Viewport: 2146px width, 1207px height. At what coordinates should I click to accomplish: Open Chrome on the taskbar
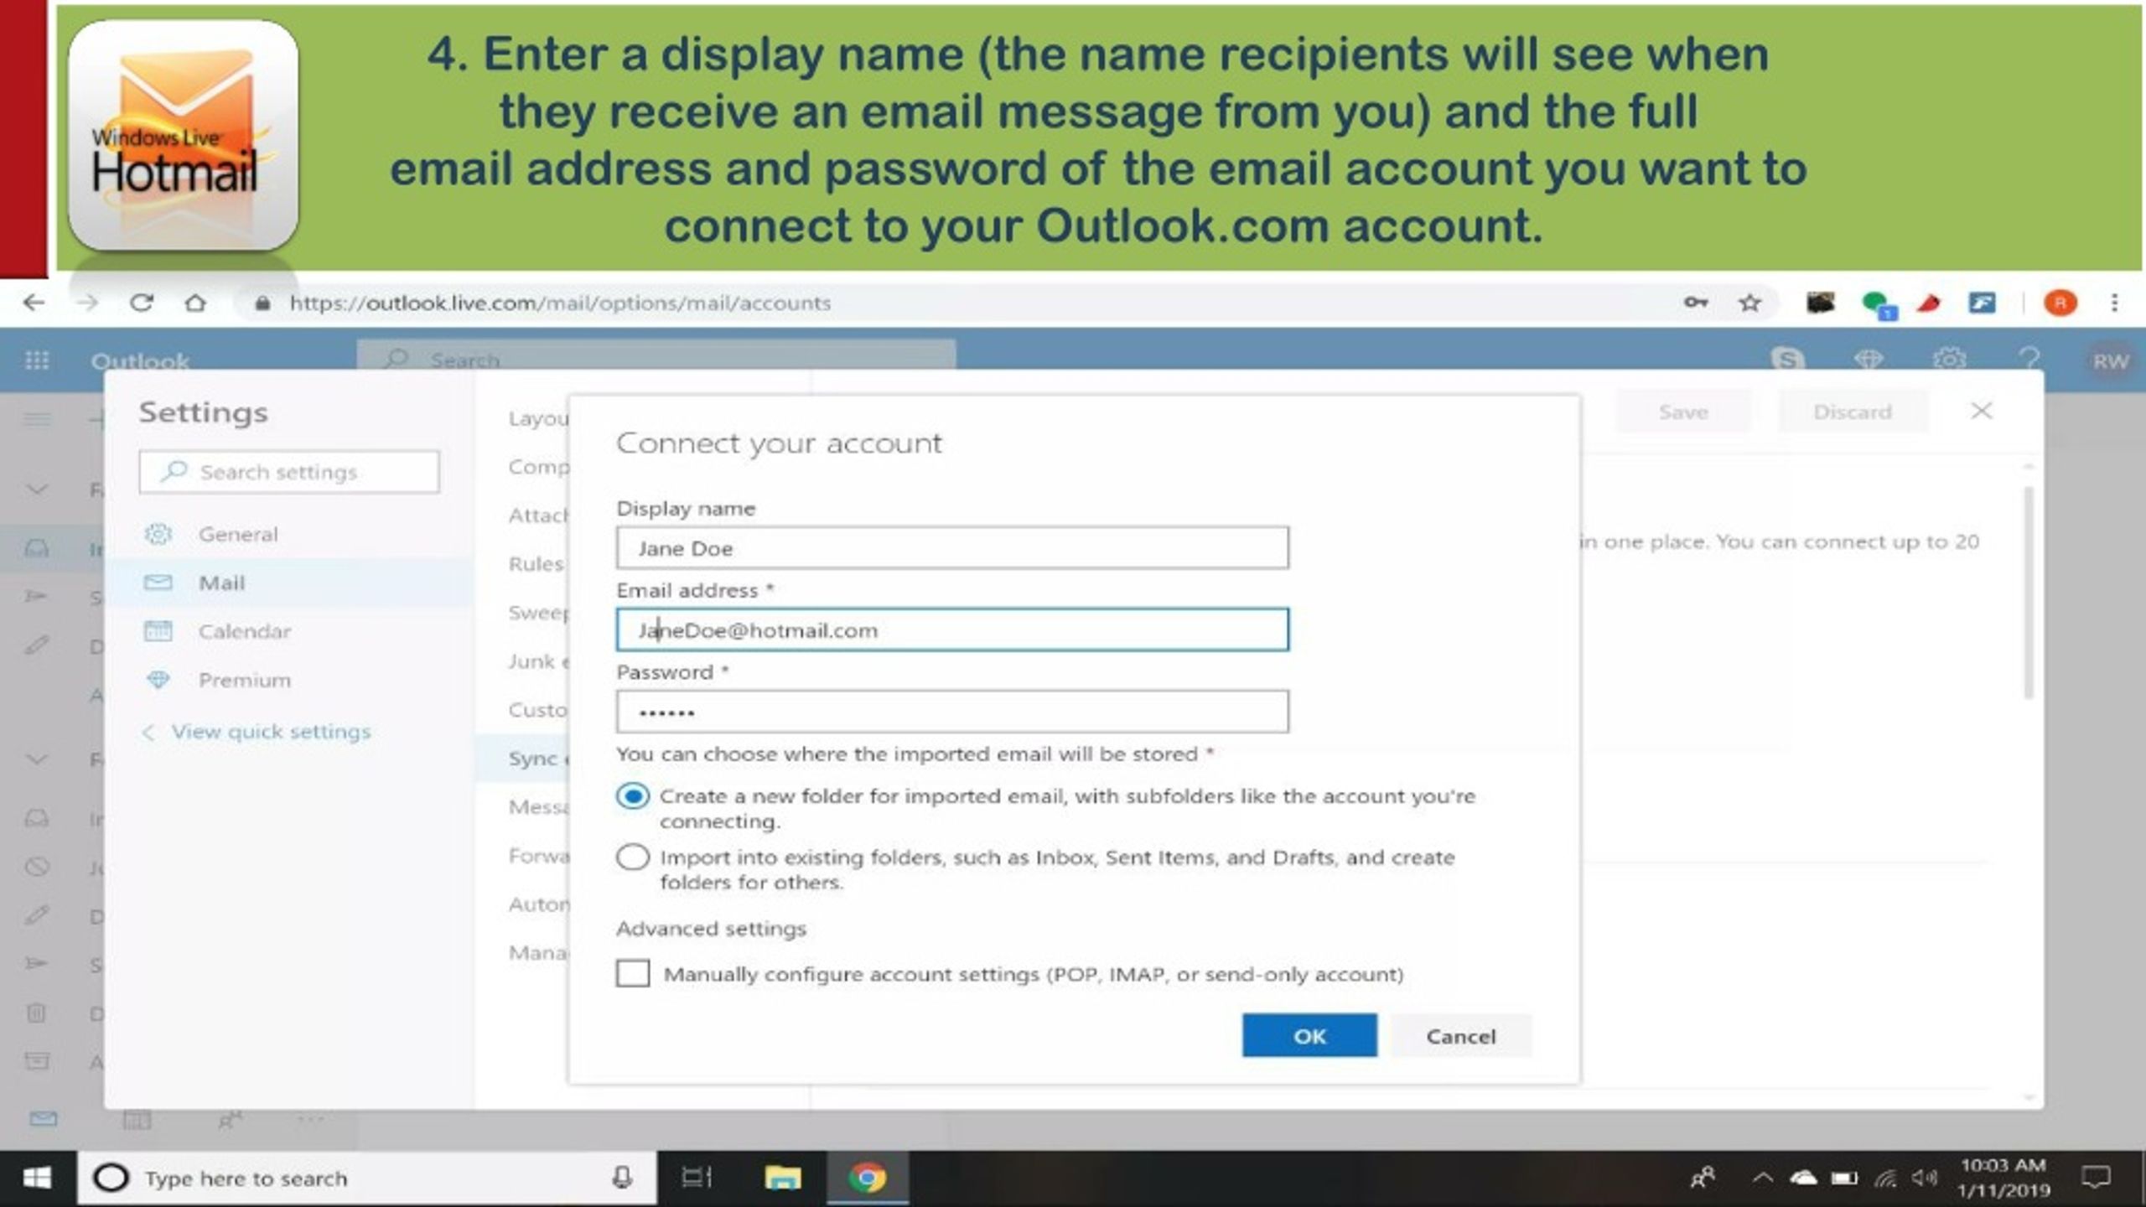pos(868,1178)
